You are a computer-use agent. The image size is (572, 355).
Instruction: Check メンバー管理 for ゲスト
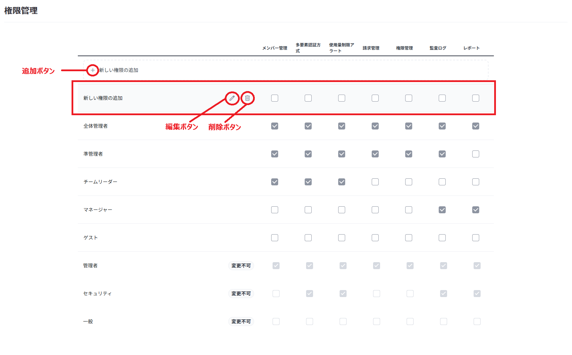[275, 238]
